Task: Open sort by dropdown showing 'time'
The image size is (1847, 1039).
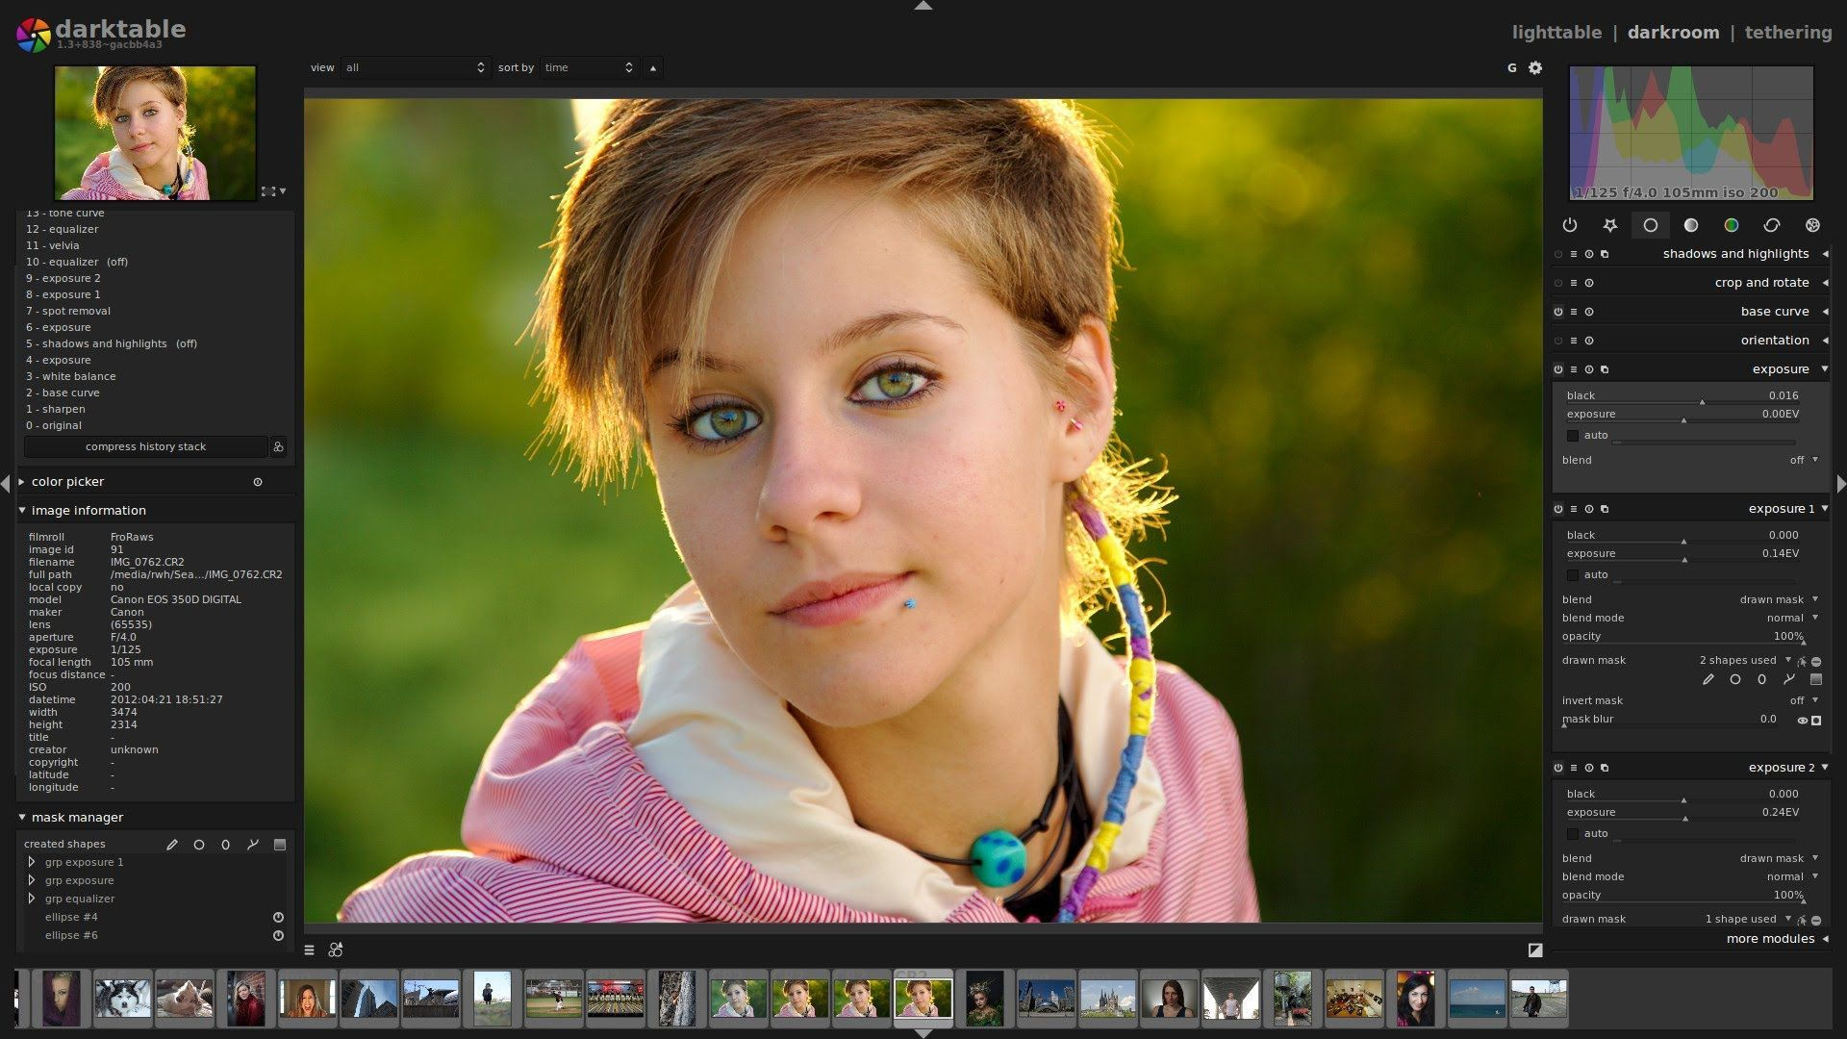Action: pyautogui.click(x=589, y=67)
